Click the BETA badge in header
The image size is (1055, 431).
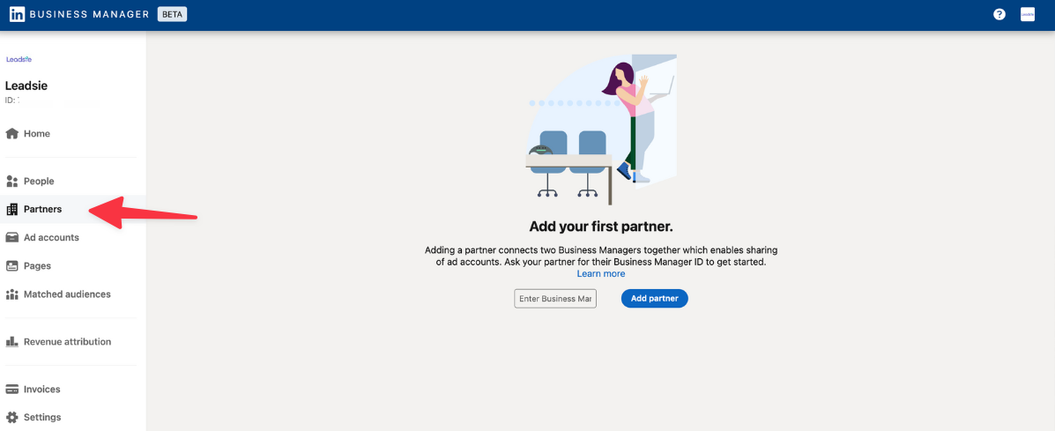tap(172, 14)
